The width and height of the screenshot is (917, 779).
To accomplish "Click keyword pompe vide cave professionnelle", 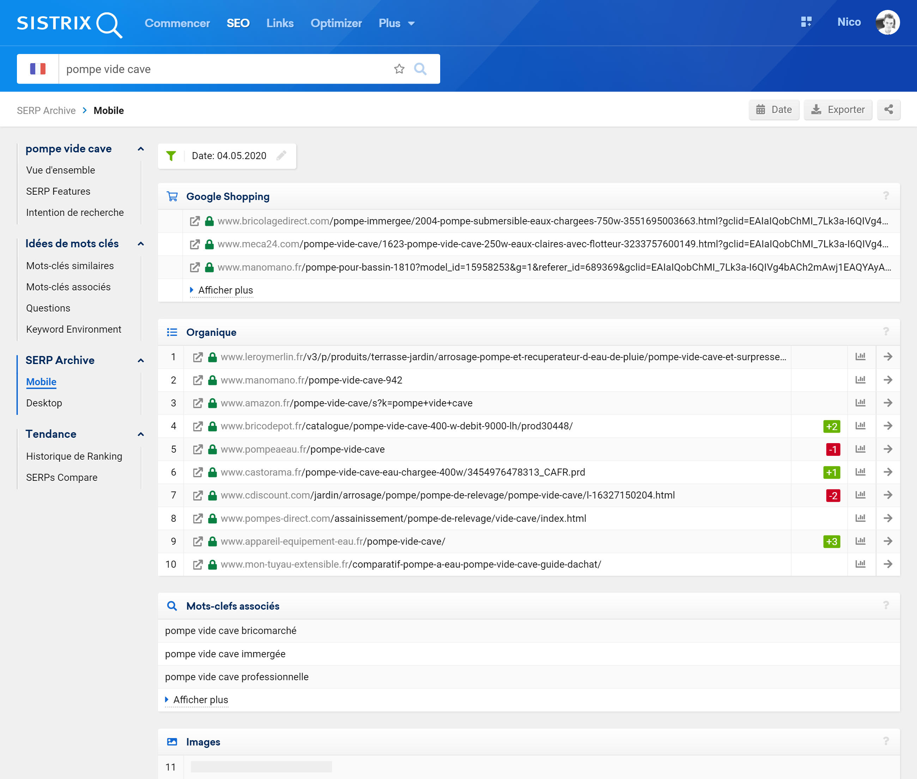I will [x=237, y=677].
